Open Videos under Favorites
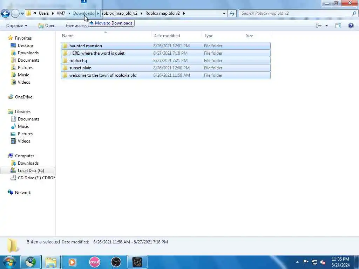359x269 pixels. tap(24, 82)
